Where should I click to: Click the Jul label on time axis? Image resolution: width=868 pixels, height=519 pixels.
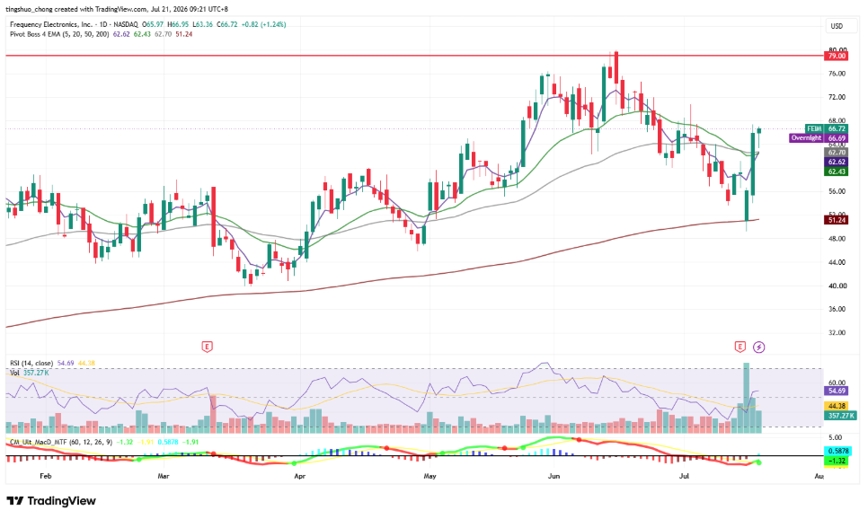coord(684,476)
